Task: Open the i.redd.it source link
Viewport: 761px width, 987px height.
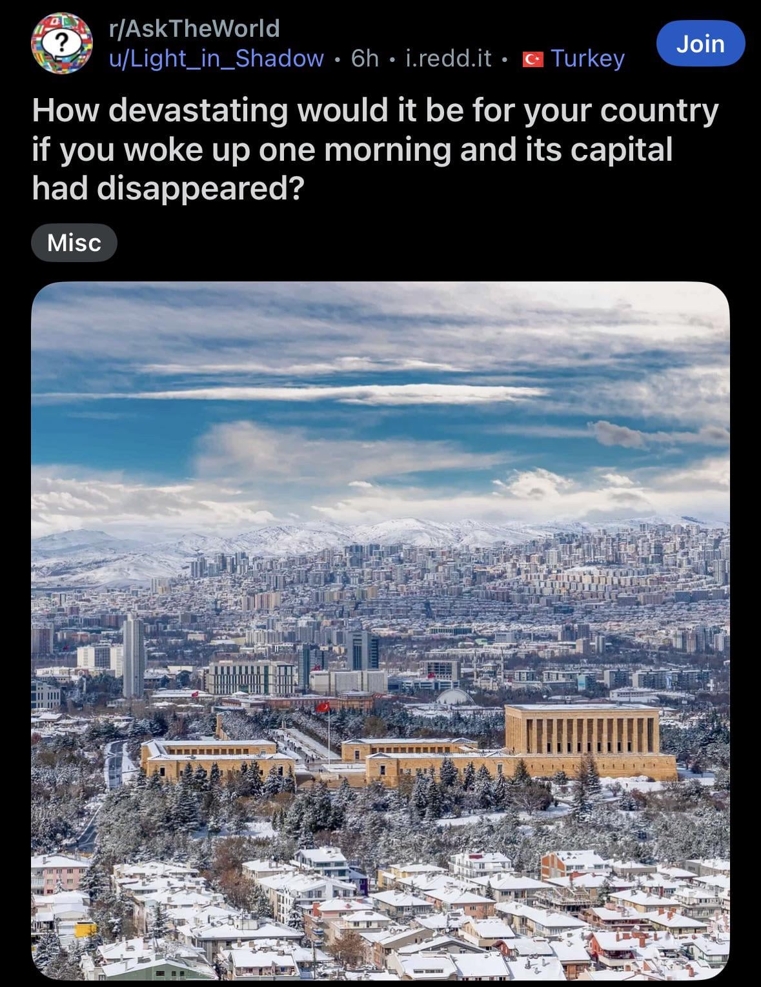Action: [x=449, y=59]
